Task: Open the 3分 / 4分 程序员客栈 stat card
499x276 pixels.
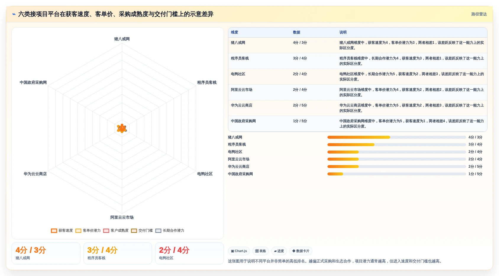Action: pos(118,254)
